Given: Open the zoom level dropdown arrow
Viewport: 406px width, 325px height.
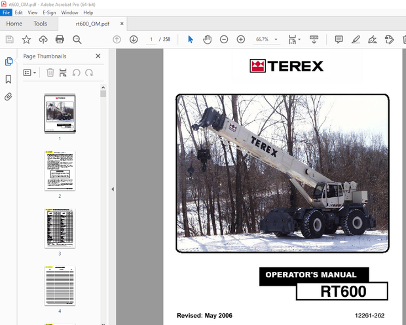Looking at the screenshot, I should click(x=276, y=39).
